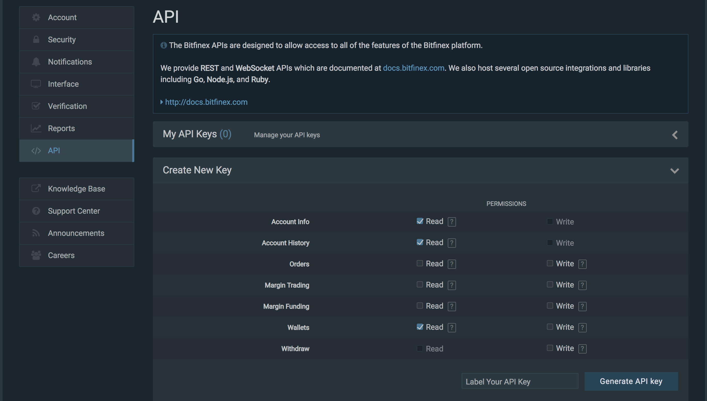The image size is (707, 401).
Task: Click the Label Your API Key field
Action: (x=520, y=381)
